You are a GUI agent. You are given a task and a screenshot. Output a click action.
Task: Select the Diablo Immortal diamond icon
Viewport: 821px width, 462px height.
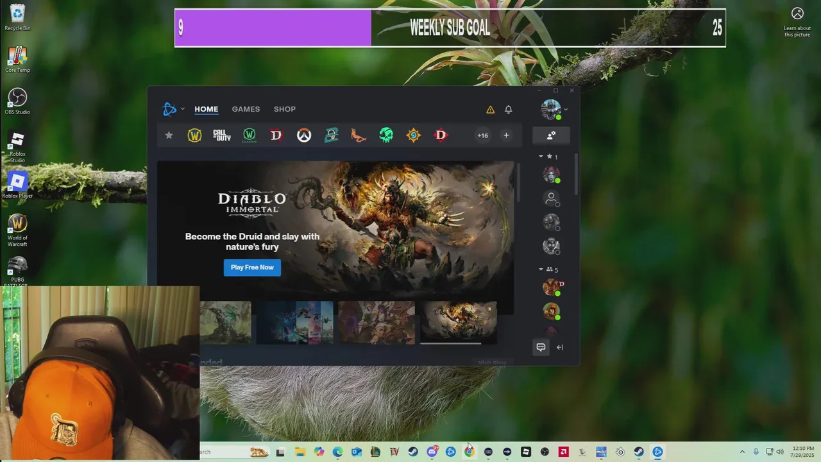click(x=441, y=135)
